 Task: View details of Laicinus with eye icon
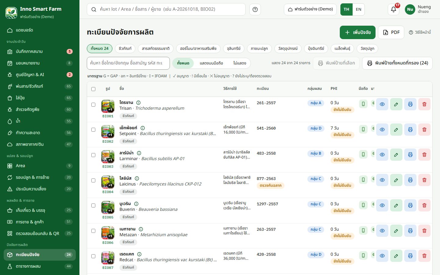pos(382,180)
